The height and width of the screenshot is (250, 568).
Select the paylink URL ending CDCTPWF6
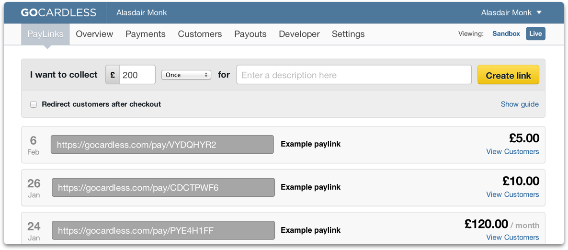tap(163, 187)
